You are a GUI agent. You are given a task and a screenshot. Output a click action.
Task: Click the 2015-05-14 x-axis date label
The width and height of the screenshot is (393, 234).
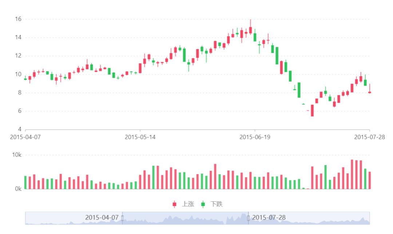pyautogui.click(x=140, y=137)
